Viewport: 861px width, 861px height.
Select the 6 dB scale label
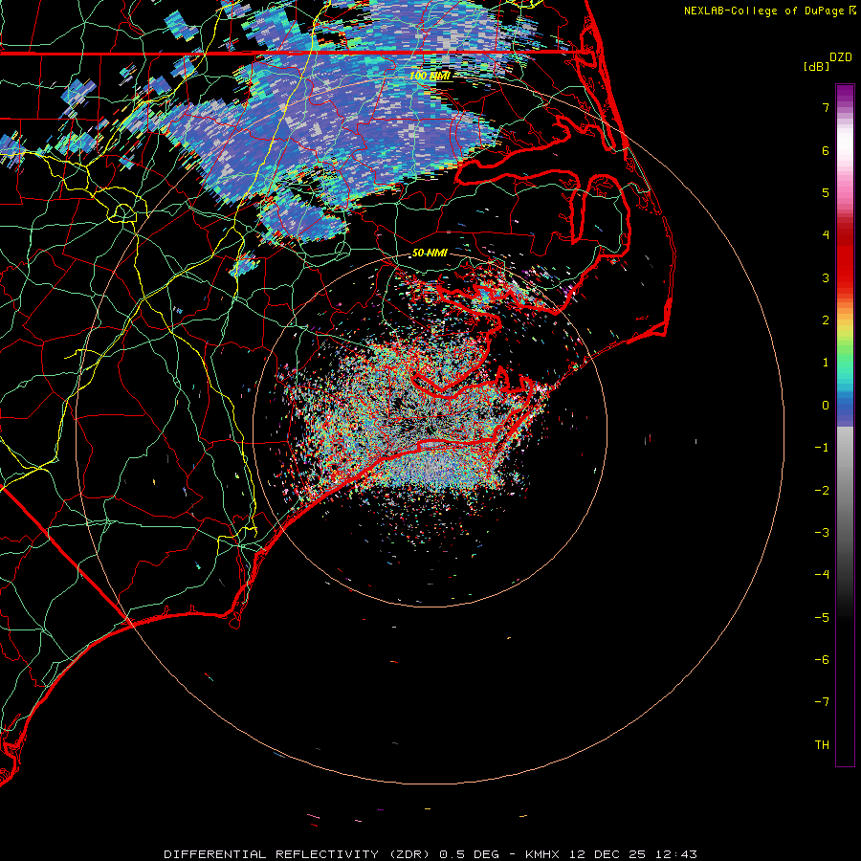click(826, 150)
